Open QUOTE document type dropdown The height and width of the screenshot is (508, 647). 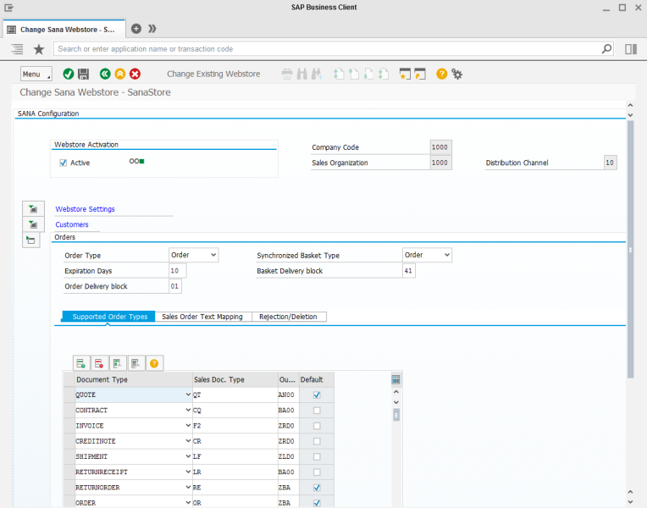(188, 395)
